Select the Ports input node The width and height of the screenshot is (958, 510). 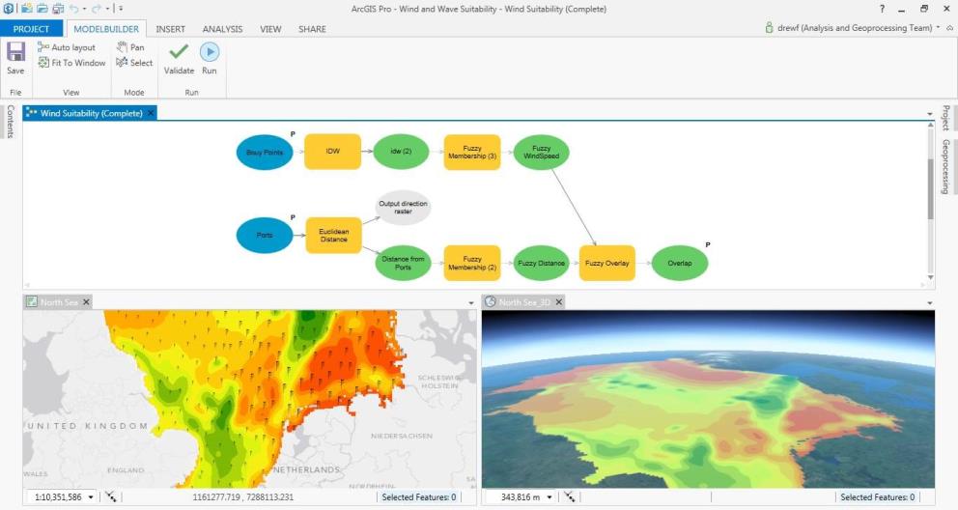265,235
